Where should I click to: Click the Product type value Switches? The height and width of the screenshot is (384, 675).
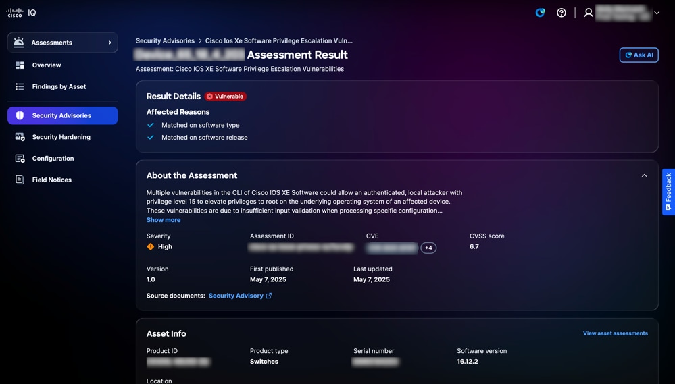point(264,362)
